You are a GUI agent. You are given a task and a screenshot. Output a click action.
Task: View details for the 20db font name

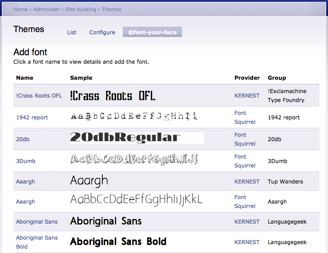pyautogui.click(x=23, y=139)
